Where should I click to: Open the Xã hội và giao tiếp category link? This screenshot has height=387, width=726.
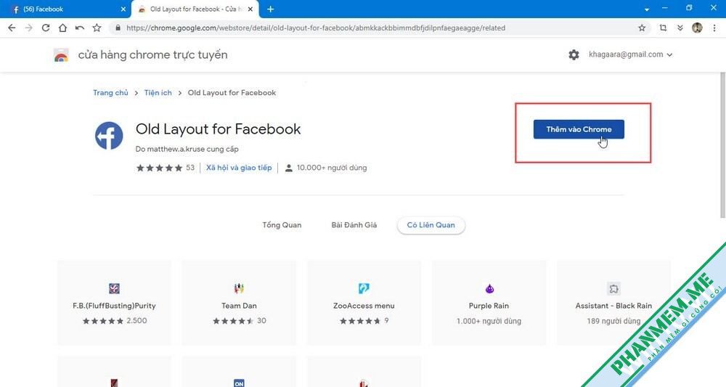tap(239, 168)
